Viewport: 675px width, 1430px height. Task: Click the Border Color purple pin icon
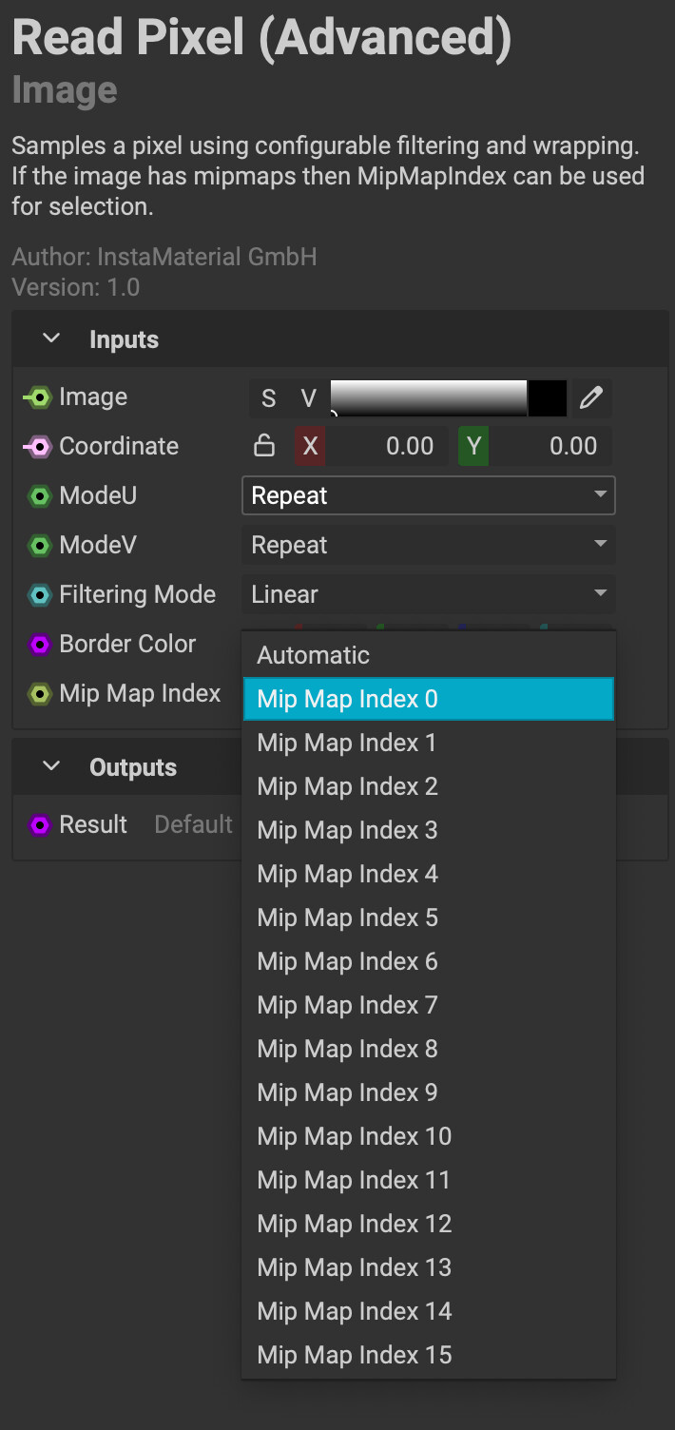tap(39, 645)
